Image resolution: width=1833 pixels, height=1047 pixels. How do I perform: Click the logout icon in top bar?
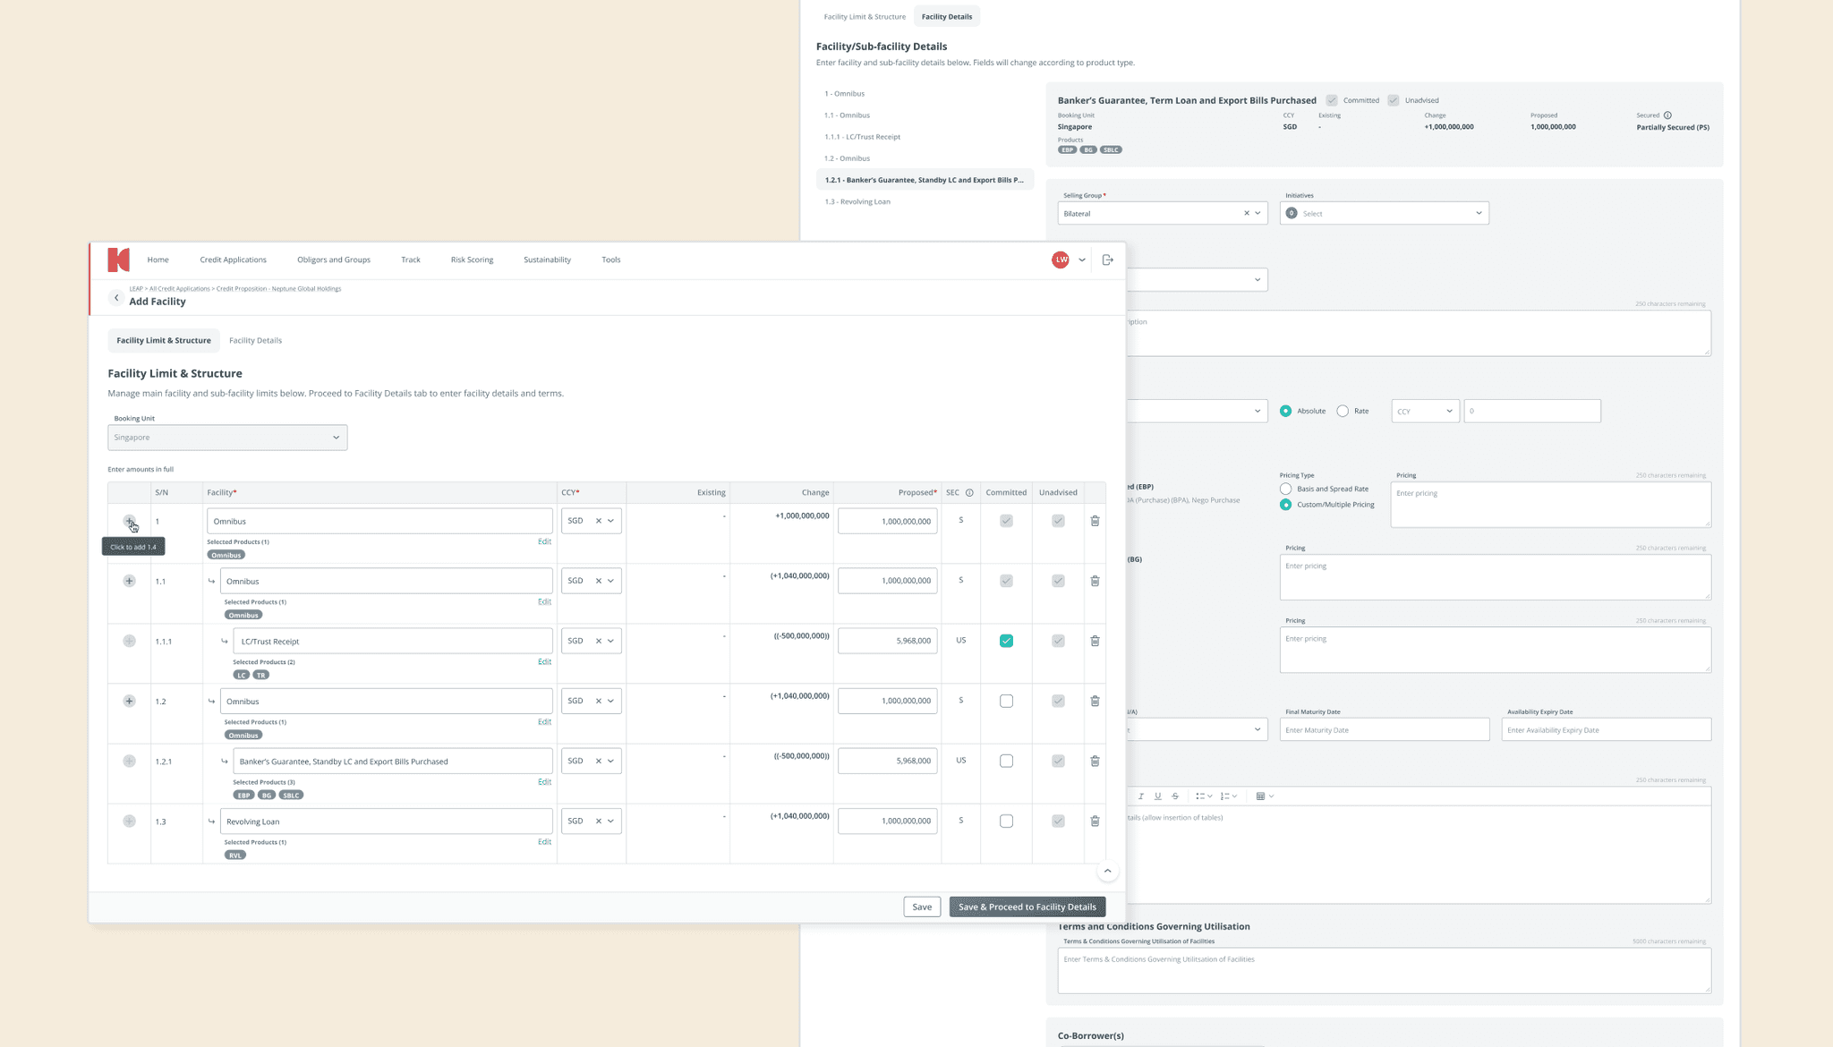pos(1107,260)
